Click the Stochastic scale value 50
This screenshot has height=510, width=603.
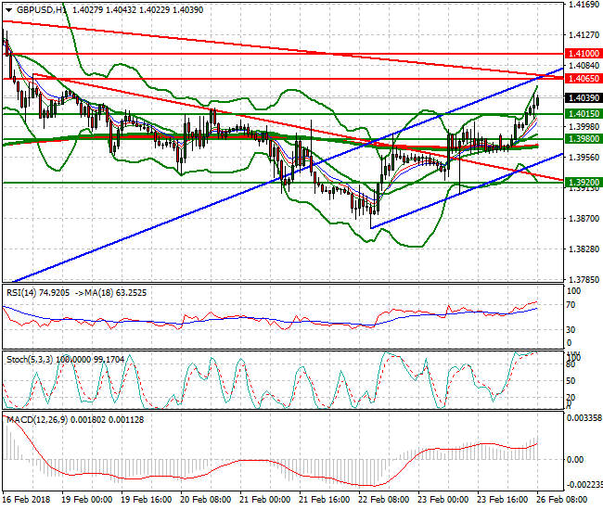[571, 381]
